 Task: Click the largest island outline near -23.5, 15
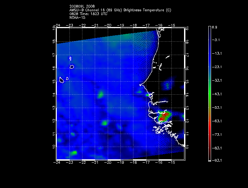tap(62, 80)
